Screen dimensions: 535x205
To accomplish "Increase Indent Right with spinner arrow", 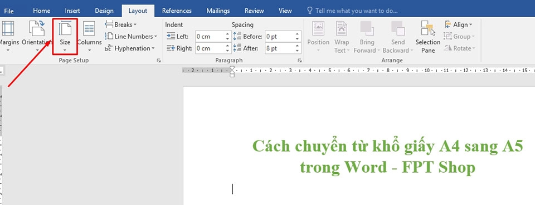I will (228, 46).
